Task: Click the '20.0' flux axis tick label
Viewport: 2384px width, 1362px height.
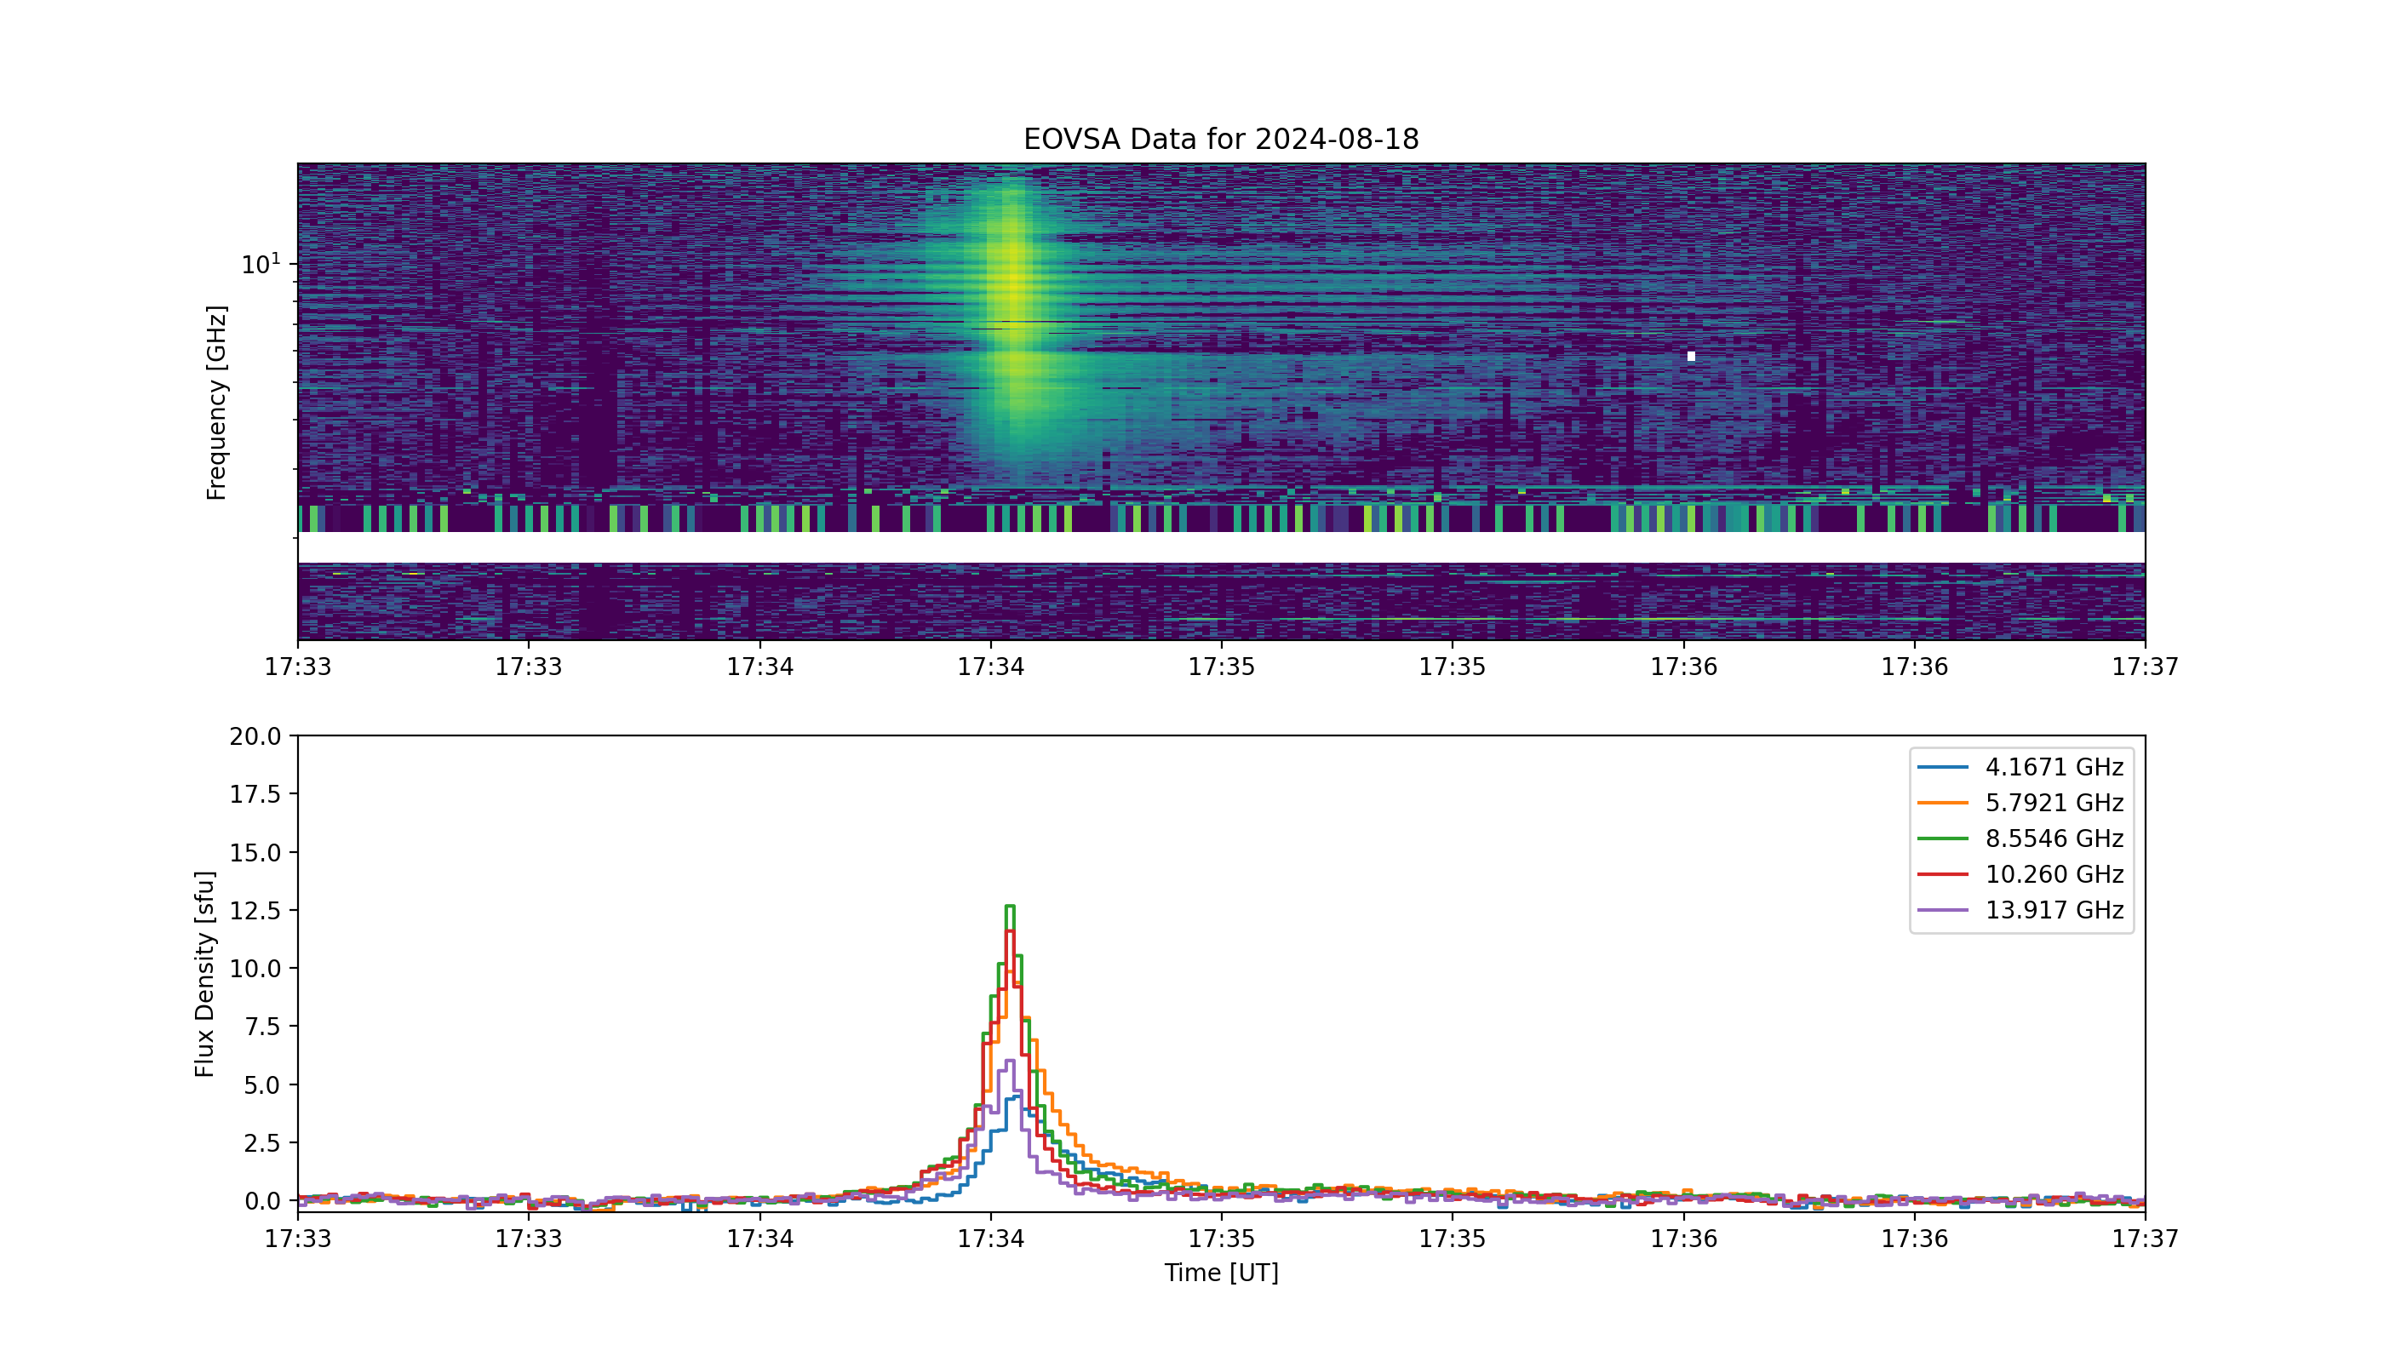Action: pyautogui.click(x=255, y=736)
